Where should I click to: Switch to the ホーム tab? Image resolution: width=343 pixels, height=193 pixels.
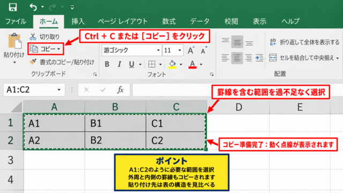[49, 21]
